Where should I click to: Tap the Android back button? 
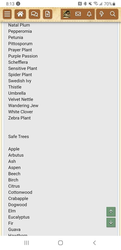pyautogui.click(x=94, y=243)
